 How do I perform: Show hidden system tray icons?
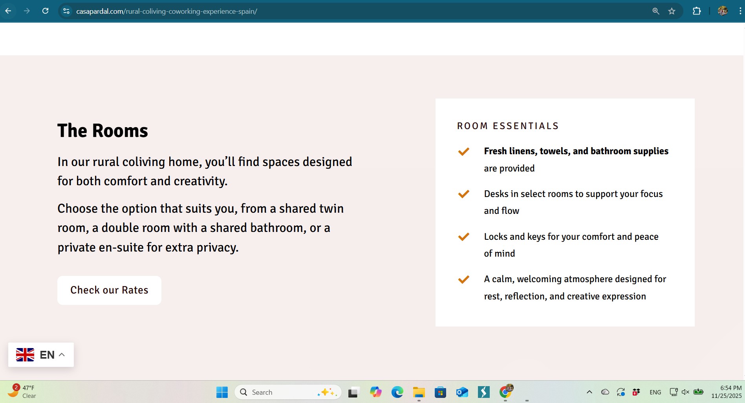coord(589,392)
